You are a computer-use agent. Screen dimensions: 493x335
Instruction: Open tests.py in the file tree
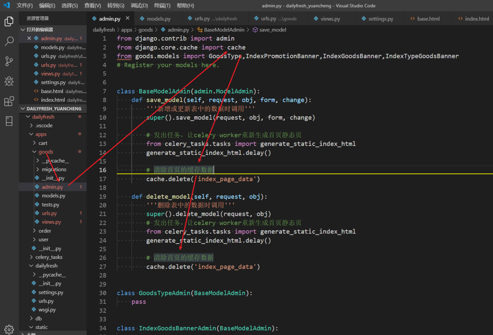point(53,205)
